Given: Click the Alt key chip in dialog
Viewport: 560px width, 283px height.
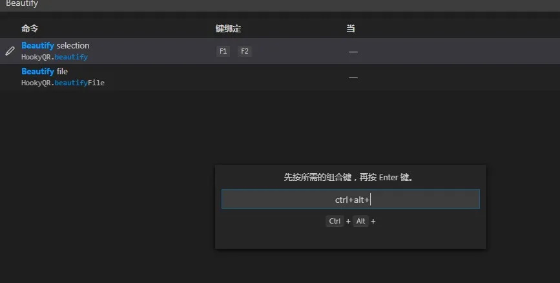Looking at the screenshot, I should (360, 221).
